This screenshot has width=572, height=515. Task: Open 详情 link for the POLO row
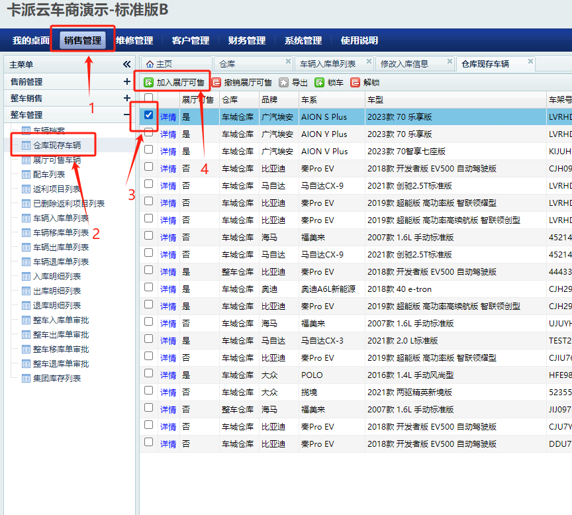coord(168,375)
